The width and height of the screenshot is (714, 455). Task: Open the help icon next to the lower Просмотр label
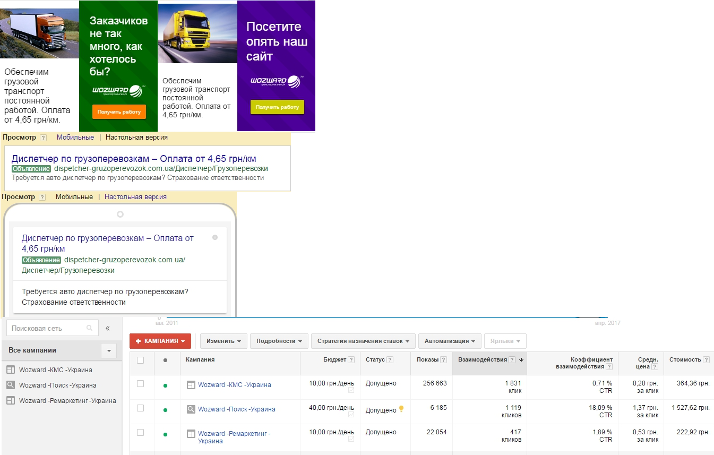[42, 197]
